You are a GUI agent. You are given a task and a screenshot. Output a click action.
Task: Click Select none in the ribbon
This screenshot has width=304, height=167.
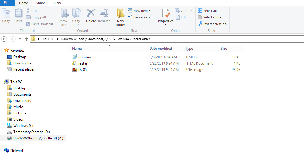click(x=209, y=17)
